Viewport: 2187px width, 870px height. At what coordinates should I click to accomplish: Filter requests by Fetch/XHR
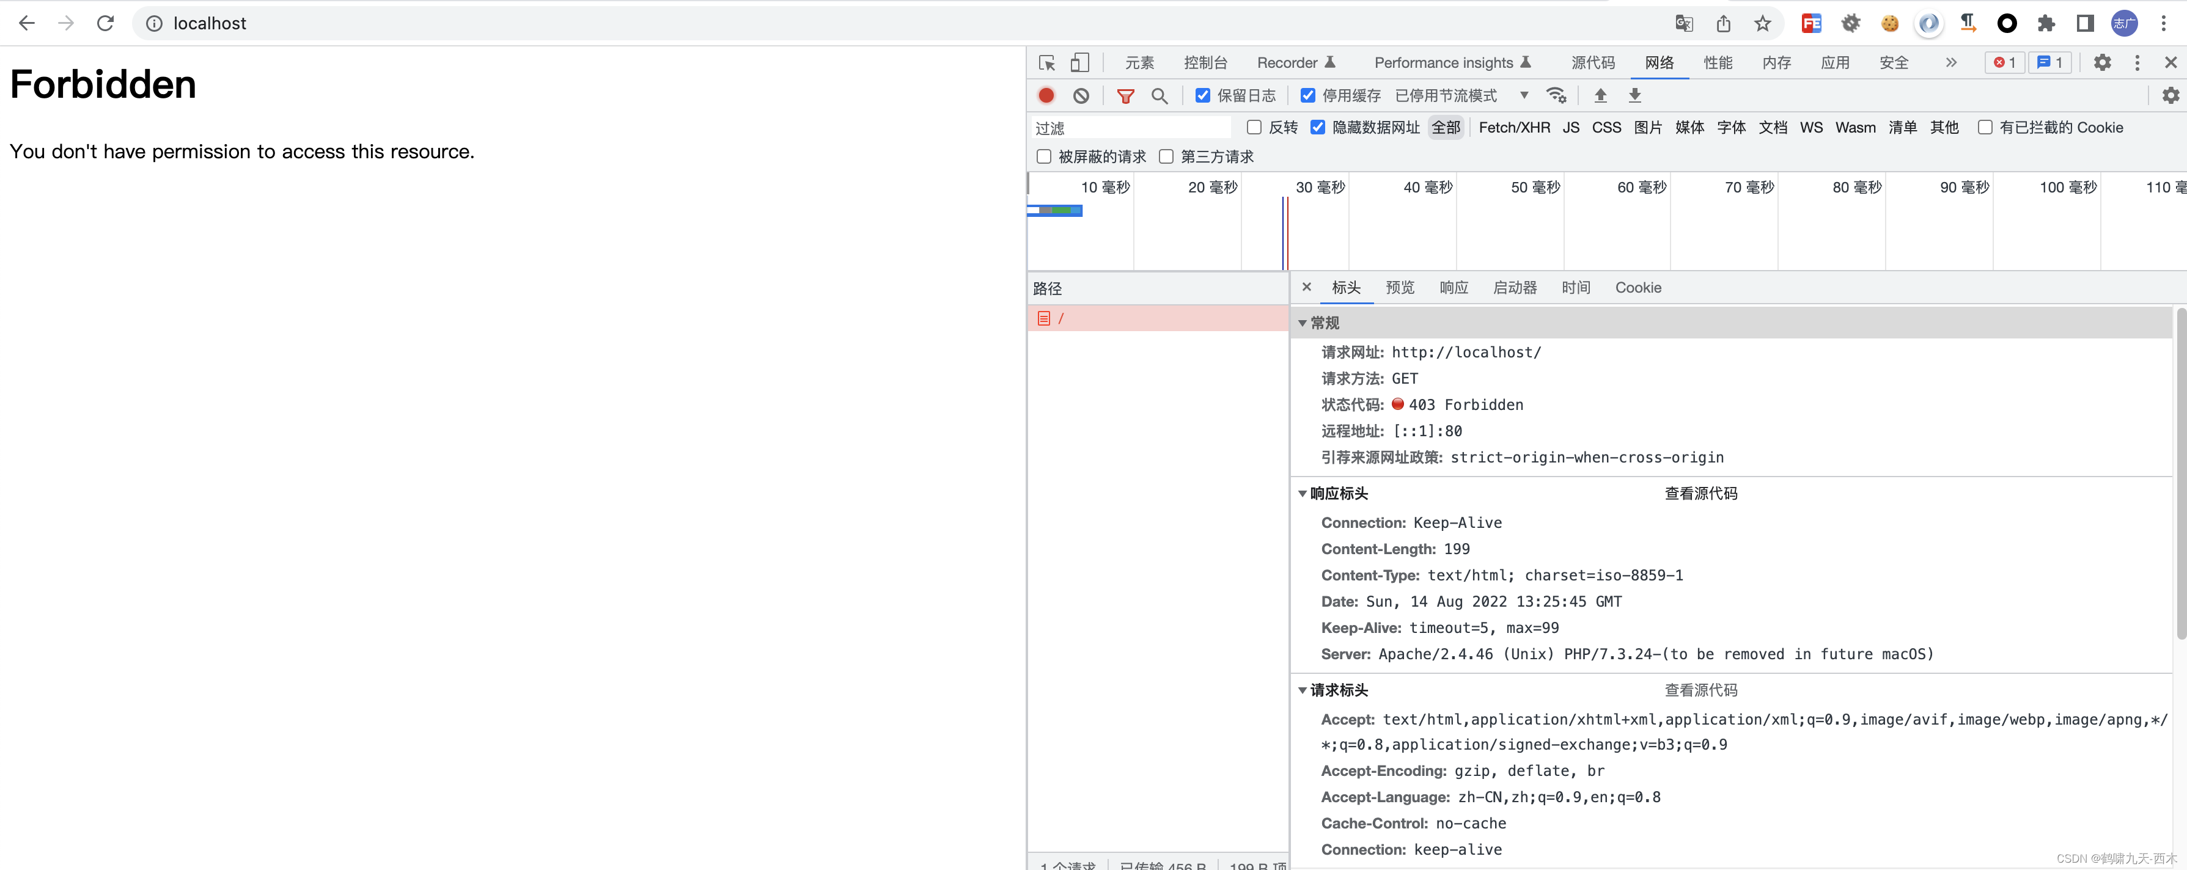1514,127
